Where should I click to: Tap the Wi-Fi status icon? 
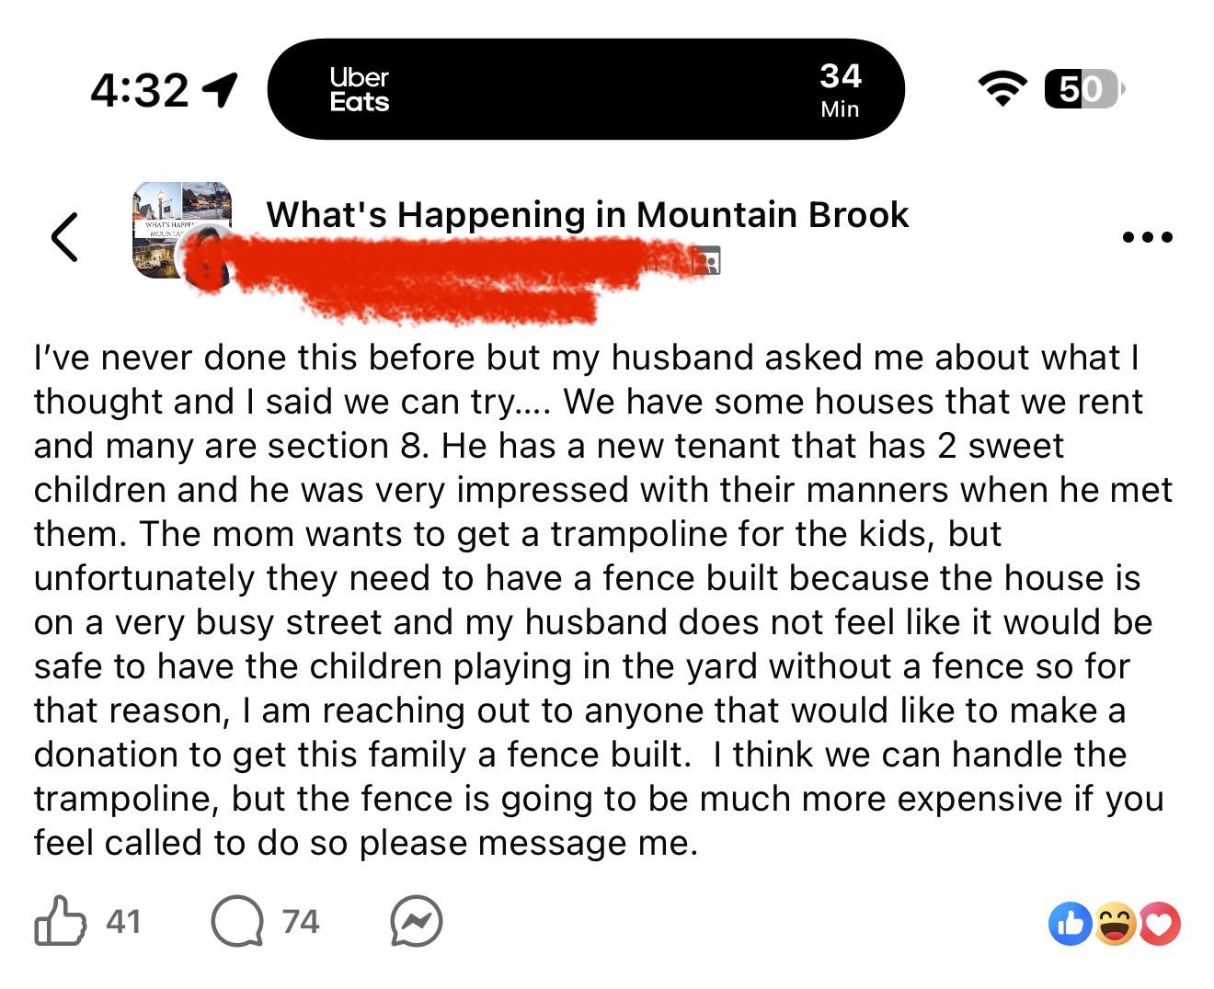click(1002, 89)
